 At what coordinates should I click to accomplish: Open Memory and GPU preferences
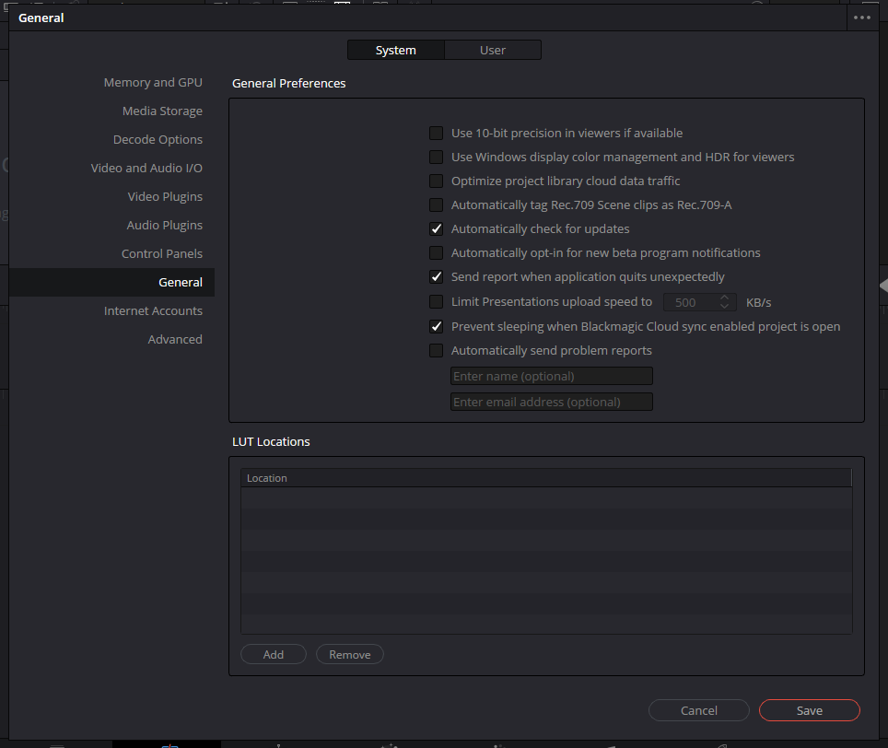(153, 82)
